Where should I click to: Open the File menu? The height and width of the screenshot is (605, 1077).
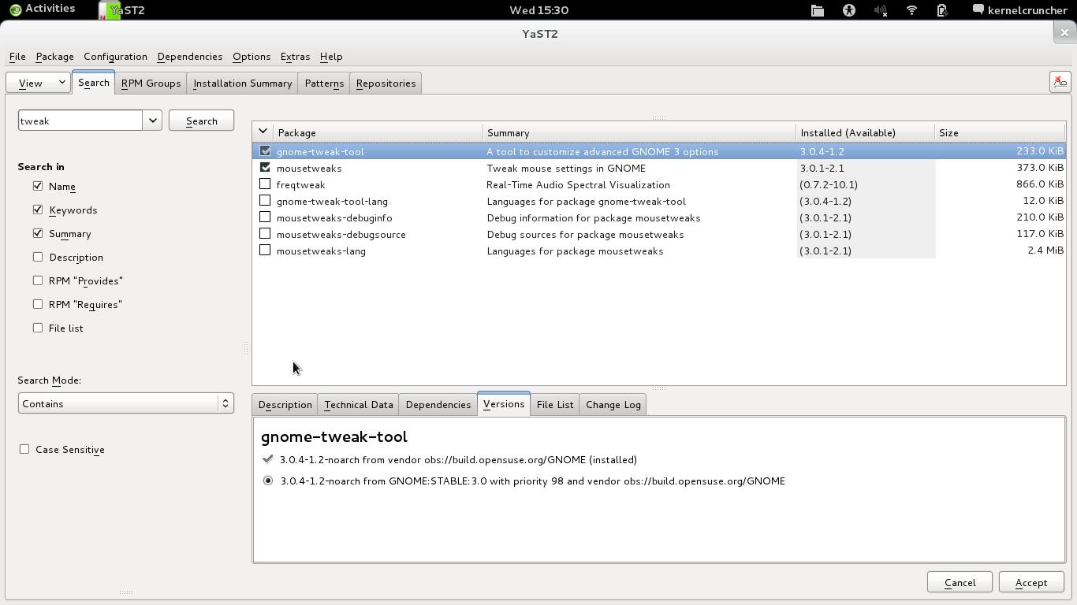click(x=17, y=57)
